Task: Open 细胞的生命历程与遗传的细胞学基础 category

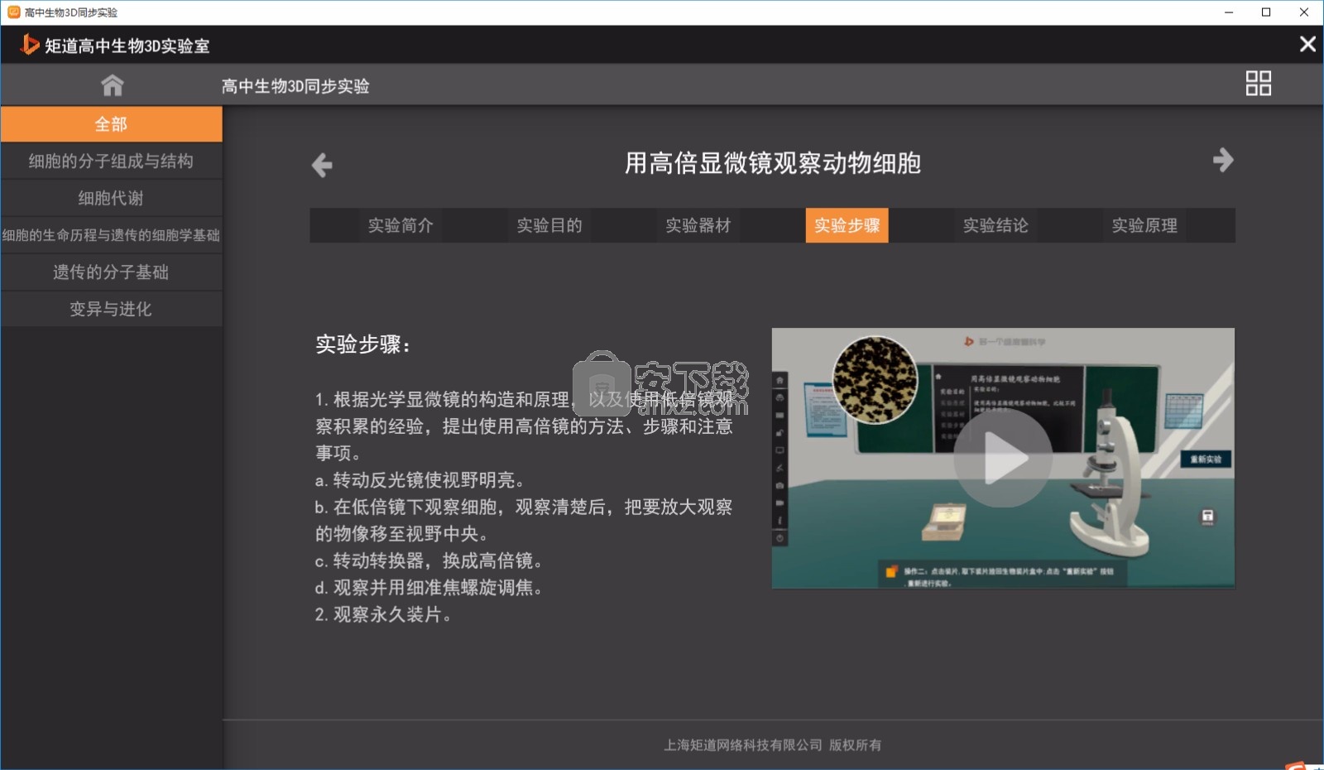Action: 111,235
